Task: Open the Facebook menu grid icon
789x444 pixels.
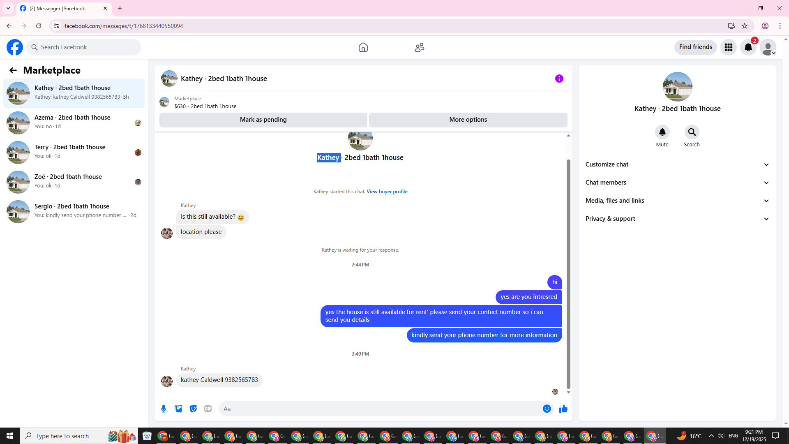Action: click(x=728, y=47)
